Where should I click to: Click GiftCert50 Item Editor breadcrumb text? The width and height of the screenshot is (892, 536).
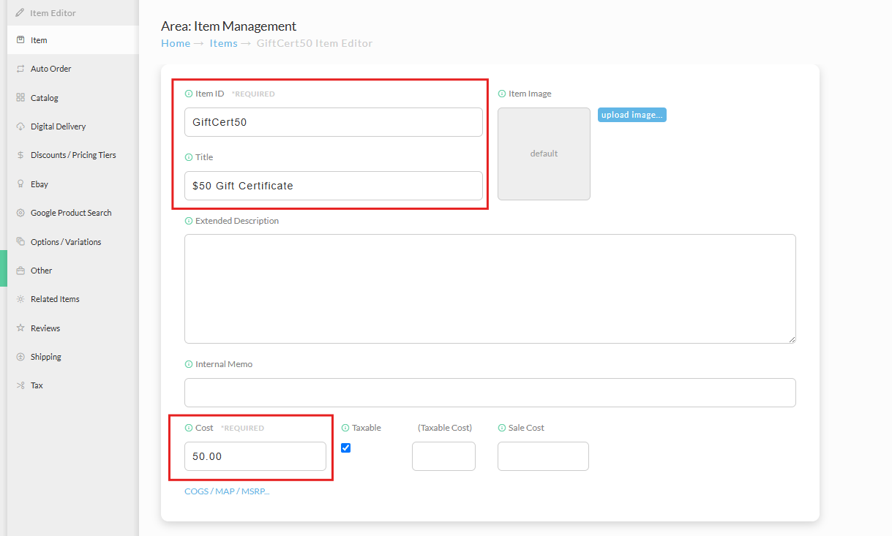315,43
